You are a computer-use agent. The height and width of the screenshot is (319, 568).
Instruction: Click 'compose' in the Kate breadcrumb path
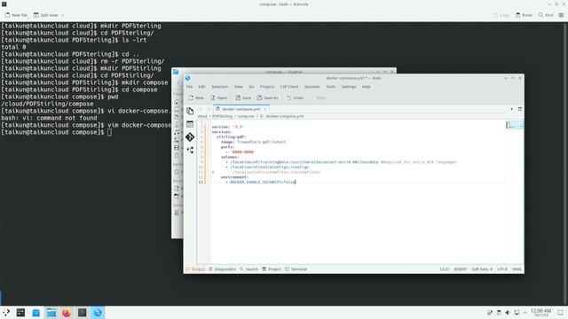pos(246,116)
